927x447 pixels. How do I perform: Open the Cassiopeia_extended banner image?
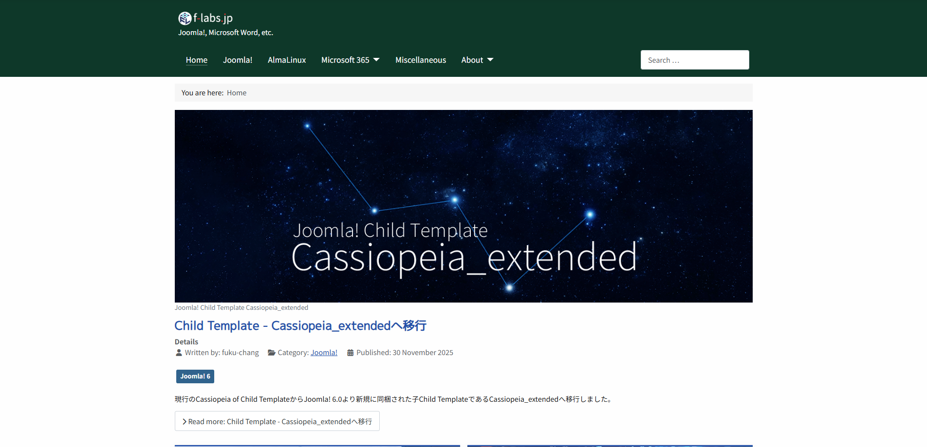463,206
